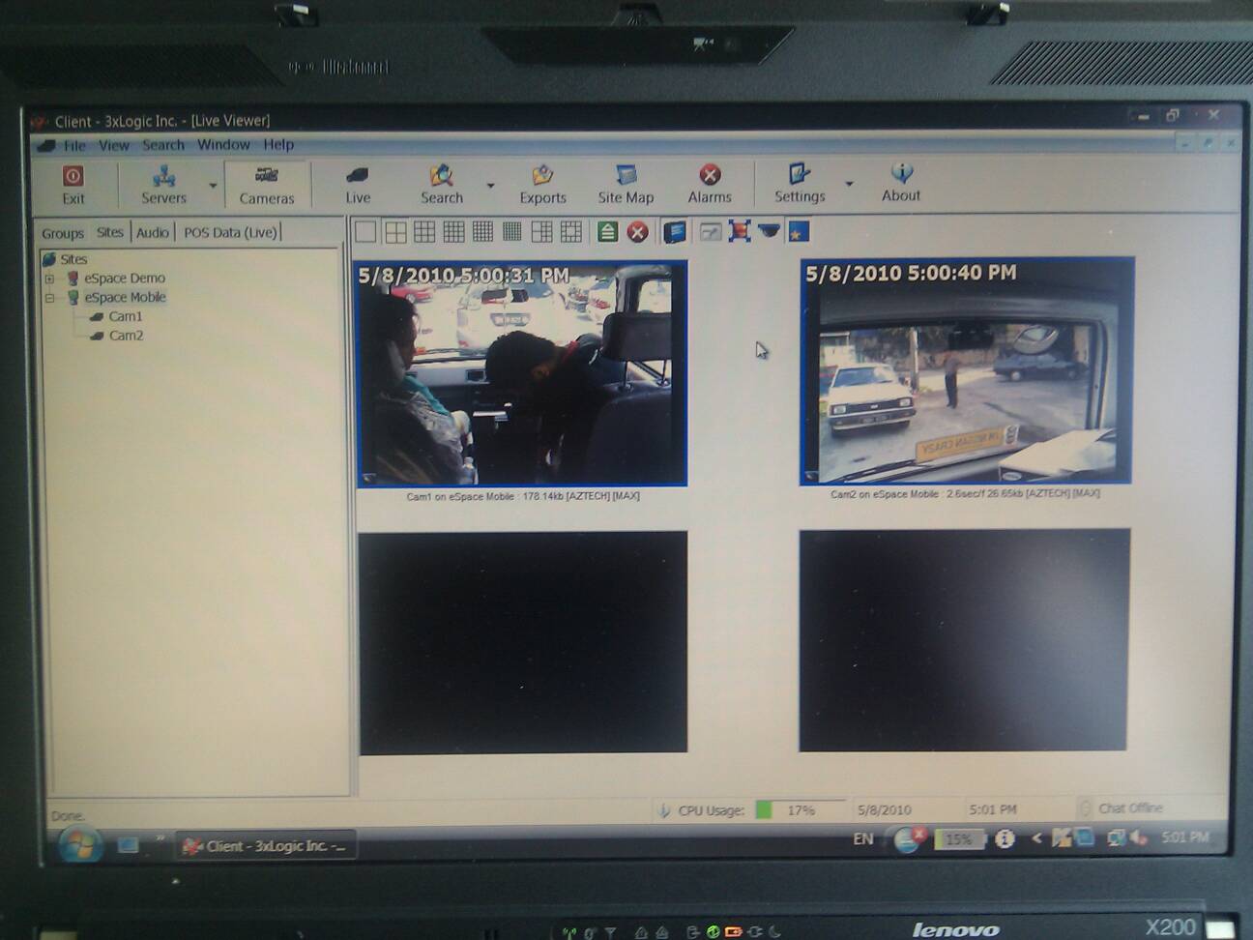Expand the eSpace Demo tree node
The height and width of the screenshot is (940, 1253).
click(49, 279)
